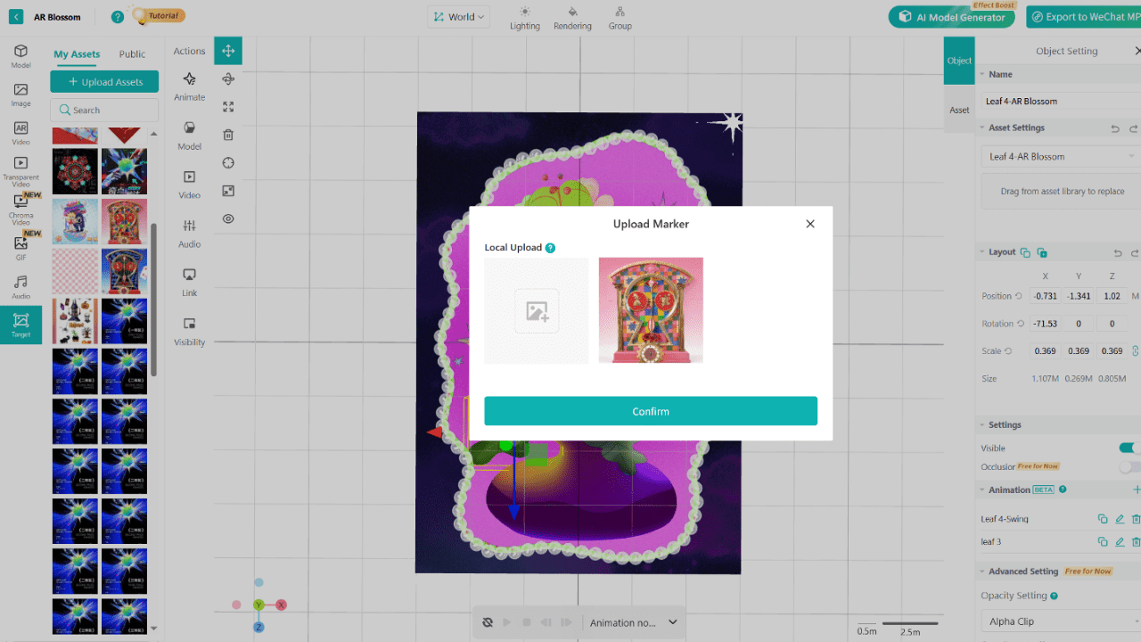Click the eye visibility icon in vertical toolbar
This screenshot has width=1141, height=642.
pos(228,218)
